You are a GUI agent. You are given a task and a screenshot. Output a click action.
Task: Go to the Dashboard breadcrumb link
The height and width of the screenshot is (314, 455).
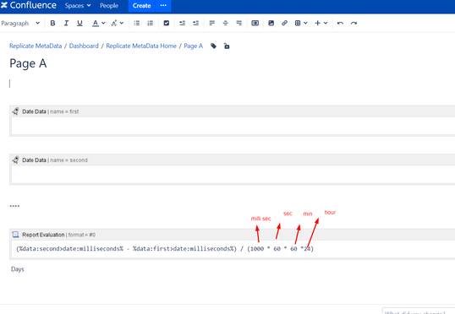tap(84, 46)
